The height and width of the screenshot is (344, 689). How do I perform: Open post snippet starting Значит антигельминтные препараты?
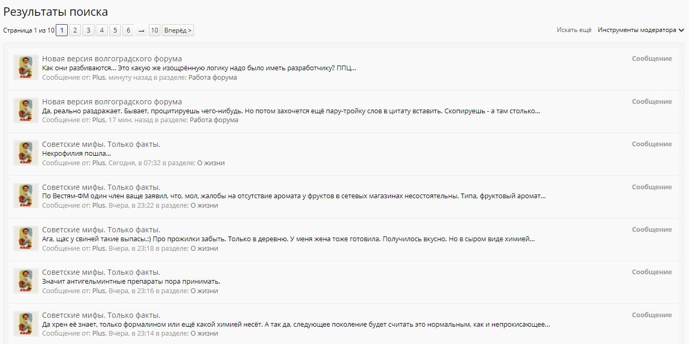tap(131, 282)
